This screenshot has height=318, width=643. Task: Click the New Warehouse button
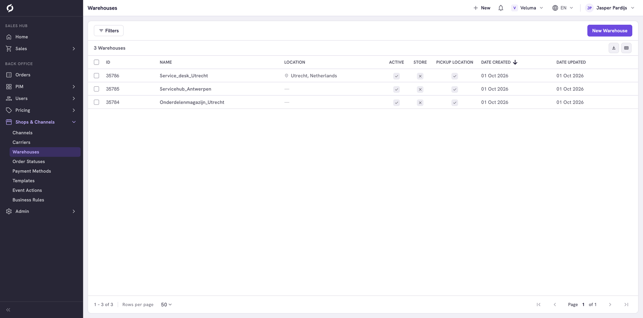[x=610, y=31]
